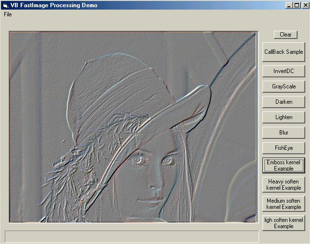The image size is (310, 244).
Task: Apply Medium soften kernel Example
Action: [284, 204]
